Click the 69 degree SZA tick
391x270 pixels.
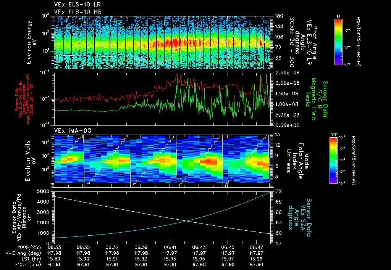point(279,202)
